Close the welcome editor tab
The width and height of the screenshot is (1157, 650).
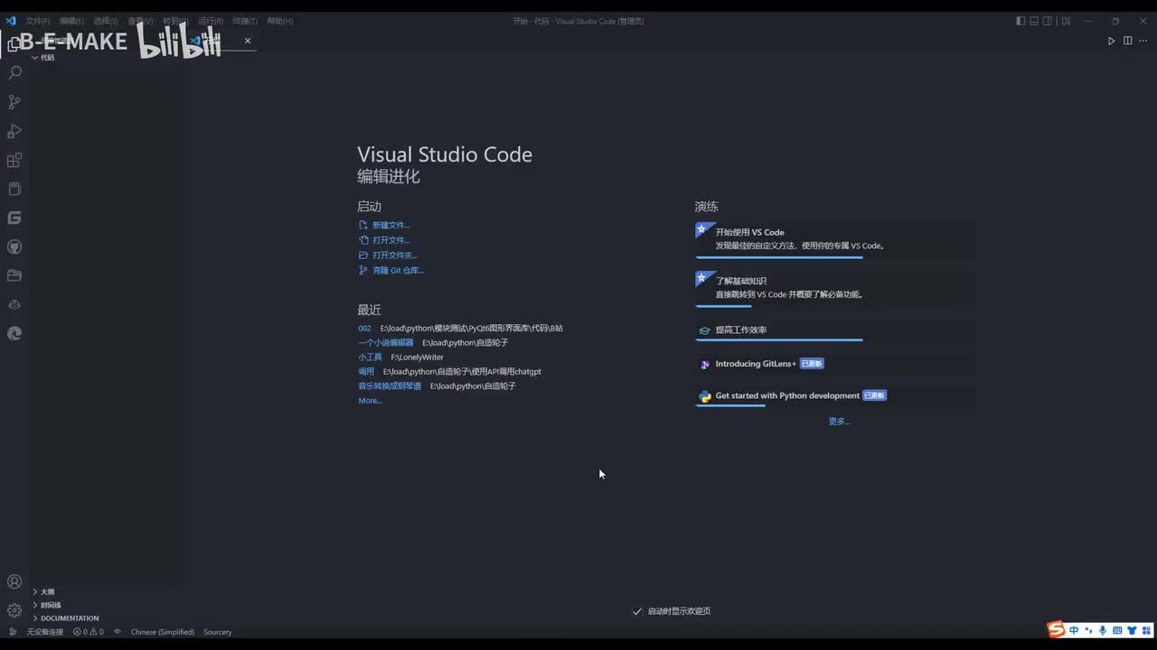coord(248,41)
